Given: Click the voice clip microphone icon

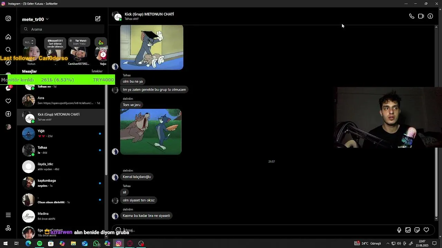Looking at the screenshot, I should 399,230.
